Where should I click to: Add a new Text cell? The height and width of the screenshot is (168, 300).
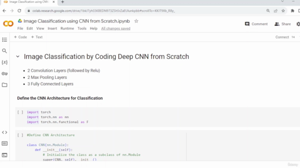(x=37, y=37)
